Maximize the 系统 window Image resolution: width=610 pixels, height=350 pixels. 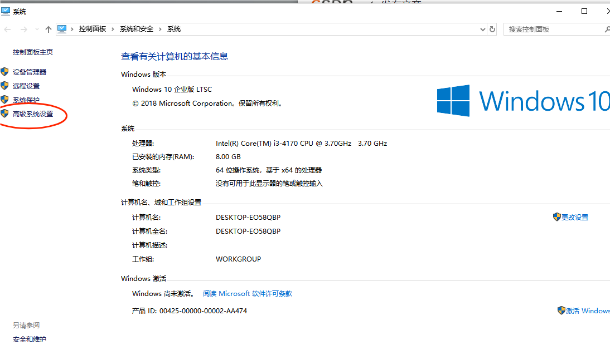point(584,11)
